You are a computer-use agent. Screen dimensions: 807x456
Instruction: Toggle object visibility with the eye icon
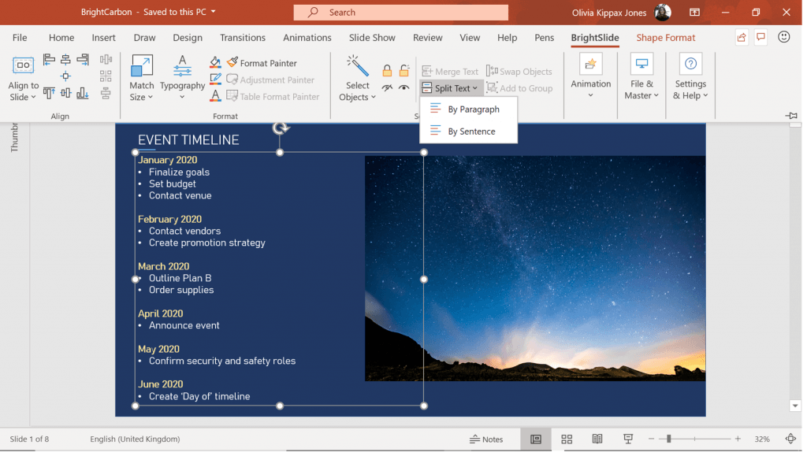[403, 87]
